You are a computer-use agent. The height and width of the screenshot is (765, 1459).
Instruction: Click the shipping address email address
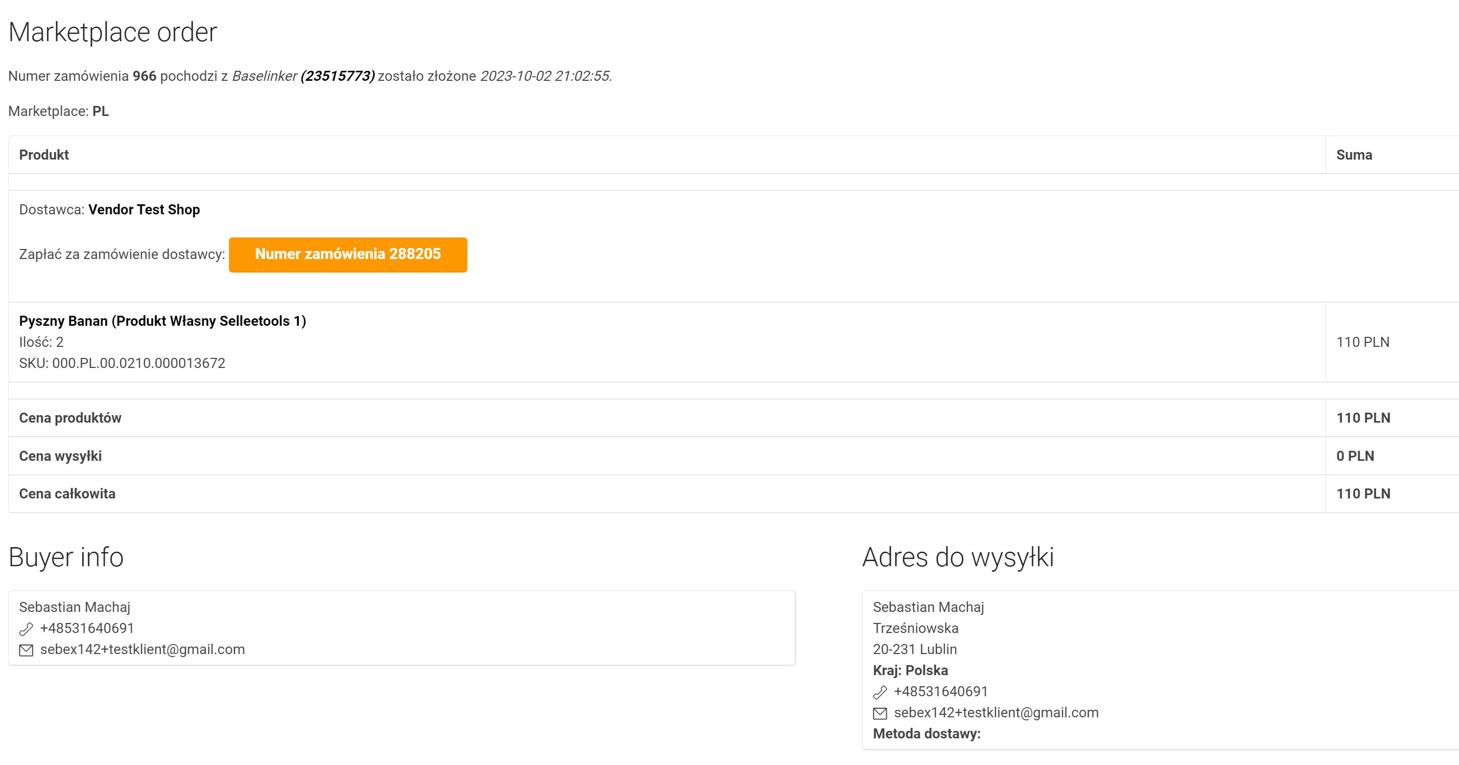point(996,713)
